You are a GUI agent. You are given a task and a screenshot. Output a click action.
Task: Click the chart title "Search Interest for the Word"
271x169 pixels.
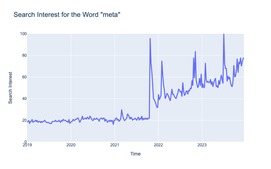[x=67, y=15]
